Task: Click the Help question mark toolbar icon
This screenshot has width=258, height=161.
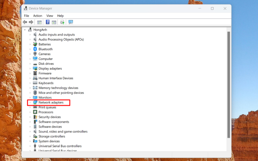Action: (47, 22)
